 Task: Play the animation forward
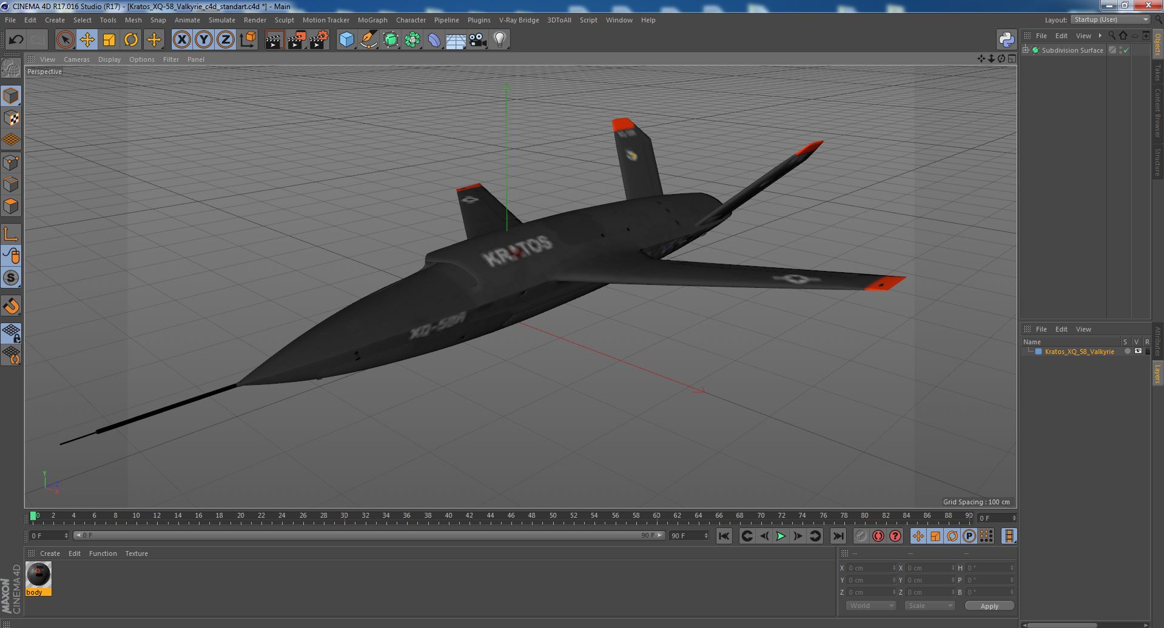click(781, 536)
